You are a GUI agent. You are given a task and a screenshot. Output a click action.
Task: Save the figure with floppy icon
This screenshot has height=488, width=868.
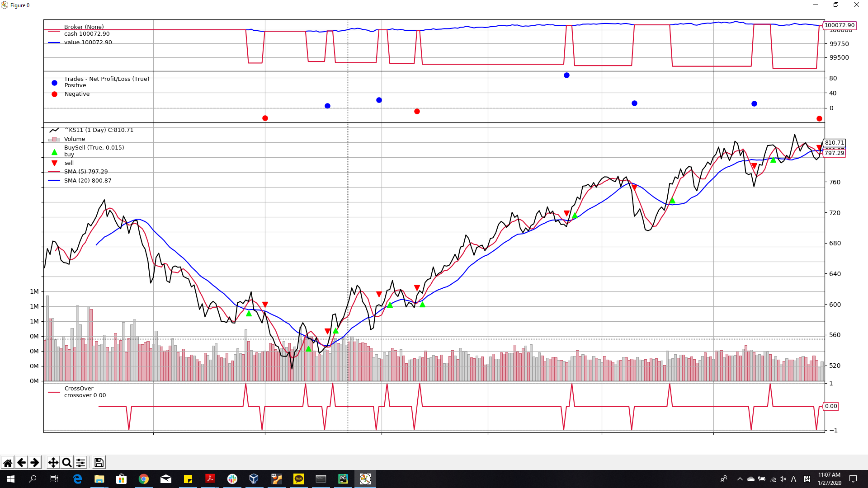(99, 462)
